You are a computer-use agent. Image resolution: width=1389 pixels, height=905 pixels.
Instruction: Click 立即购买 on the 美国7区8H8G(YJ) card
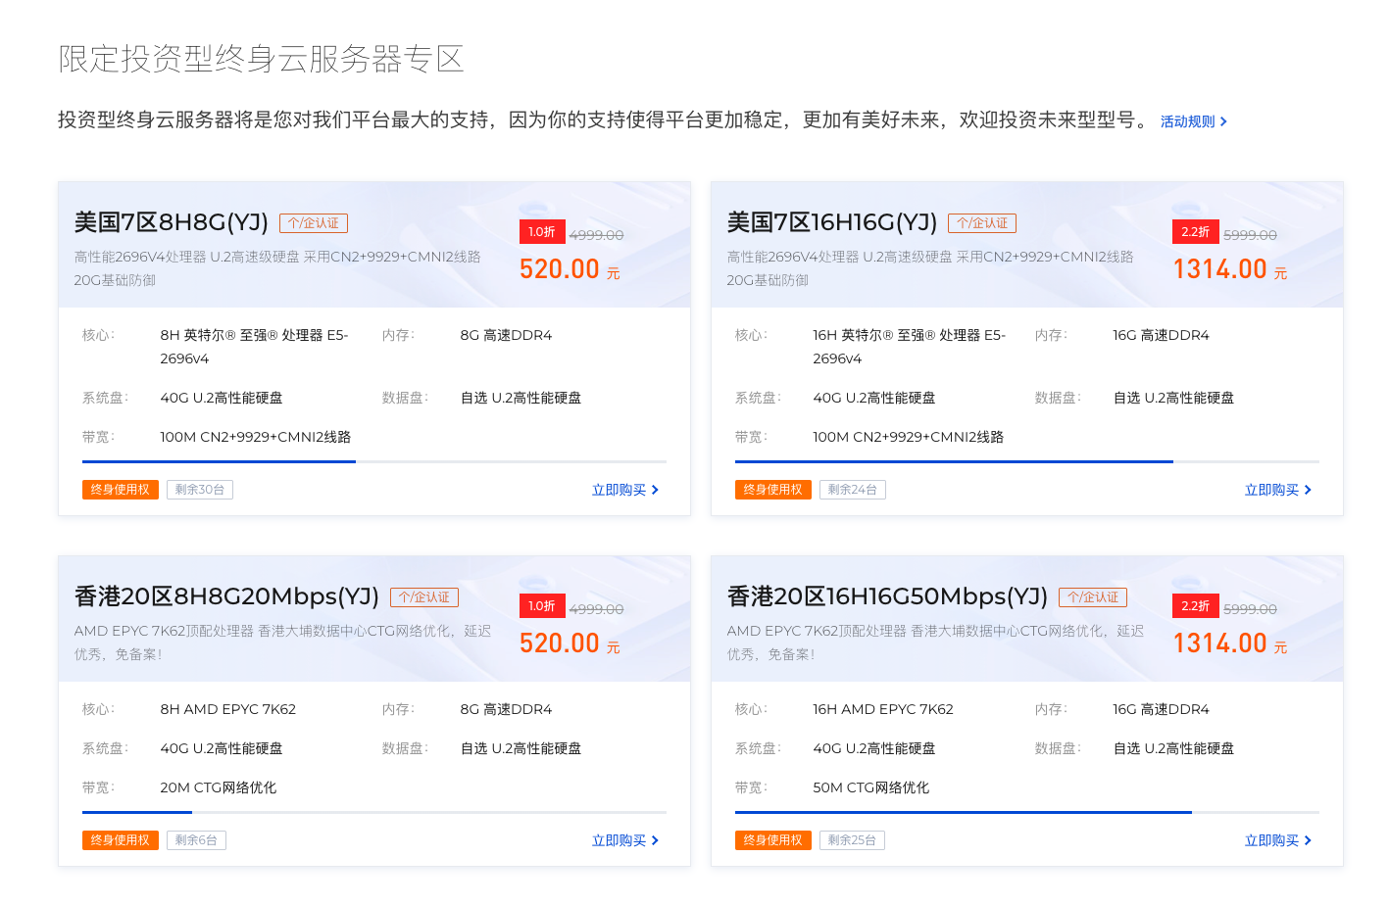(625, 490)
